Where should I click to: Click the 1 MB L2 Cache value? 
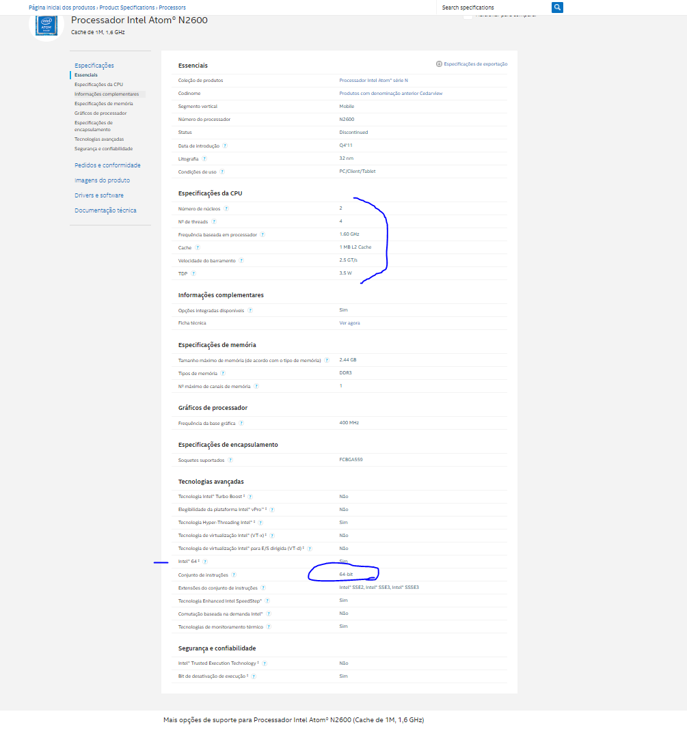pyautogui.click(x=355, y=247)
